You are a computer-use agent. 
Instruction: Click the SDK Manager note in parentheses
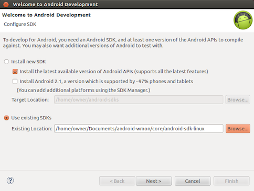click(83, 90)
